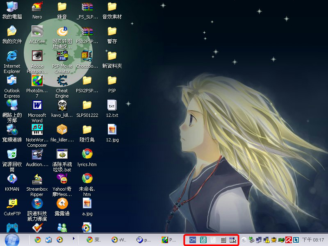Open the Start menu orb
Image resolution: width=328 pixels, height=246 pixels.
pyautogui.click(x=12, y=240)
